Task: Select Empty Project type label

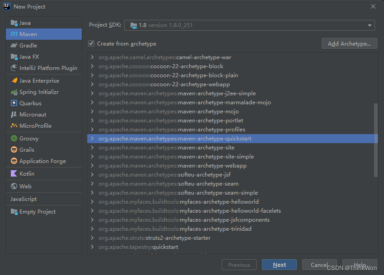Action: (37, 212)
